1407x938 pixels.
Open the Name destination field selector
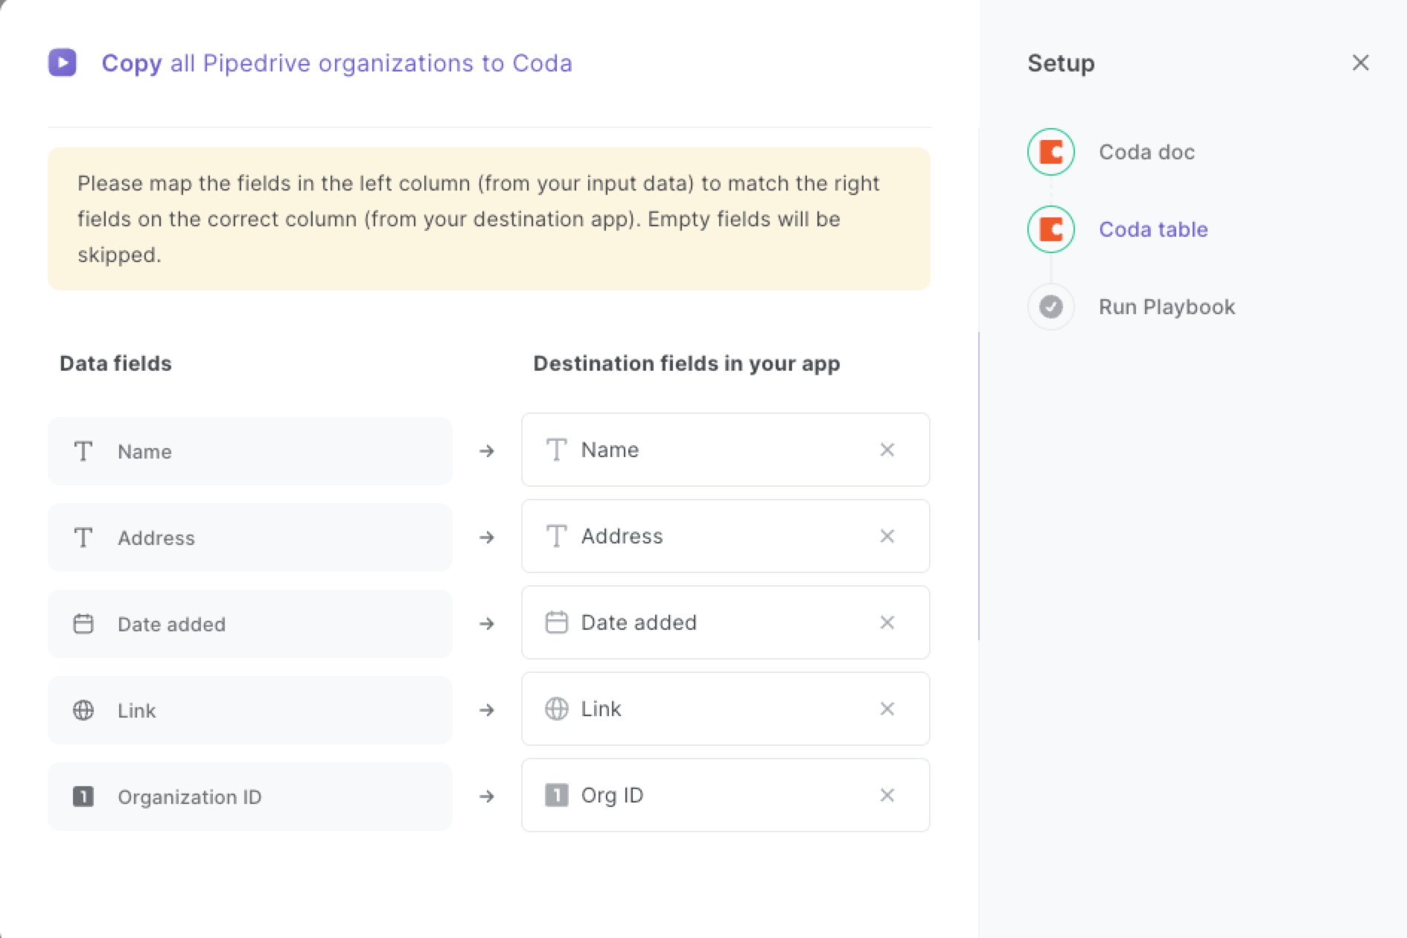pos(725,450)
